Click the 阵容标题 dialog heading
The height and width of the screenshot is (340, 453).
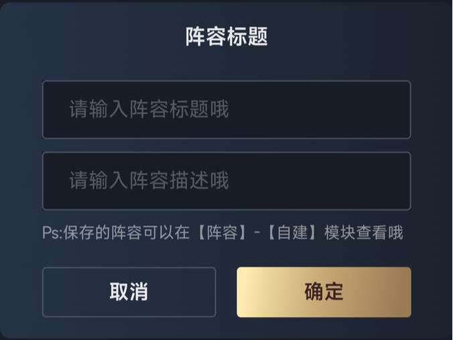coord(226,36)
